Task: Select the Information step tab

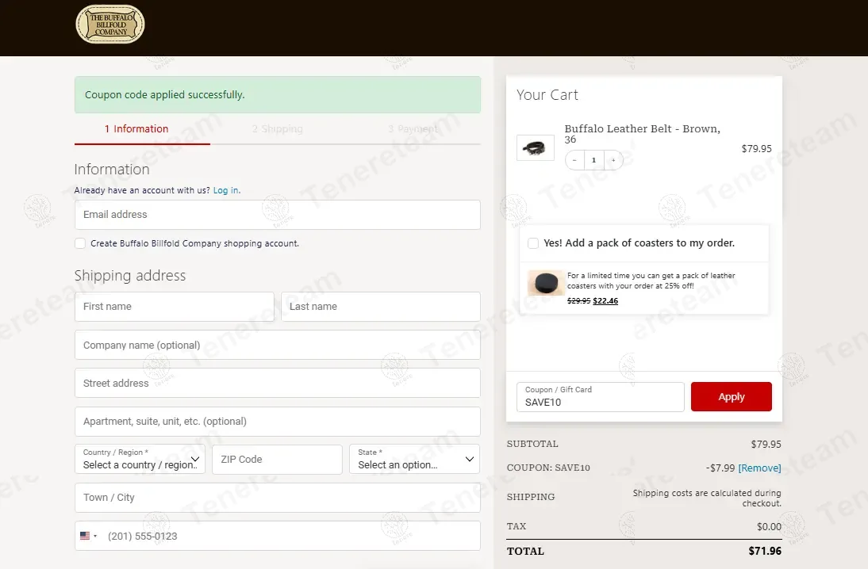Action: tap(136, 129)
